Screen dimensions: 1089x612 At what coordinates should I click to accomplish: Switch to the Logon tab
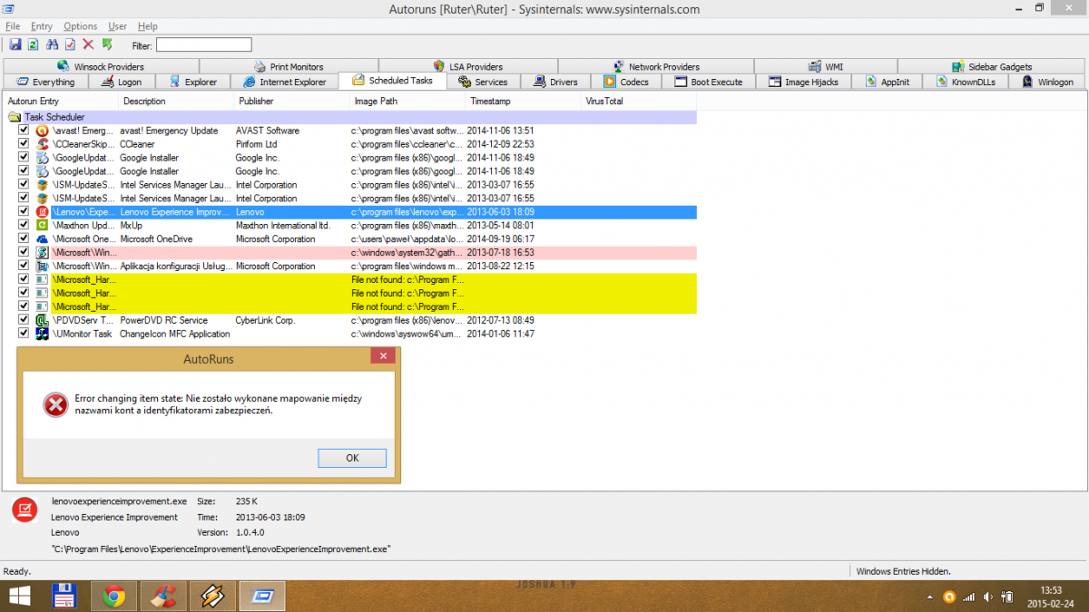122,82
